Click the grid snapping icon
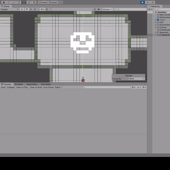170x170 pixels. coord(61,2)
